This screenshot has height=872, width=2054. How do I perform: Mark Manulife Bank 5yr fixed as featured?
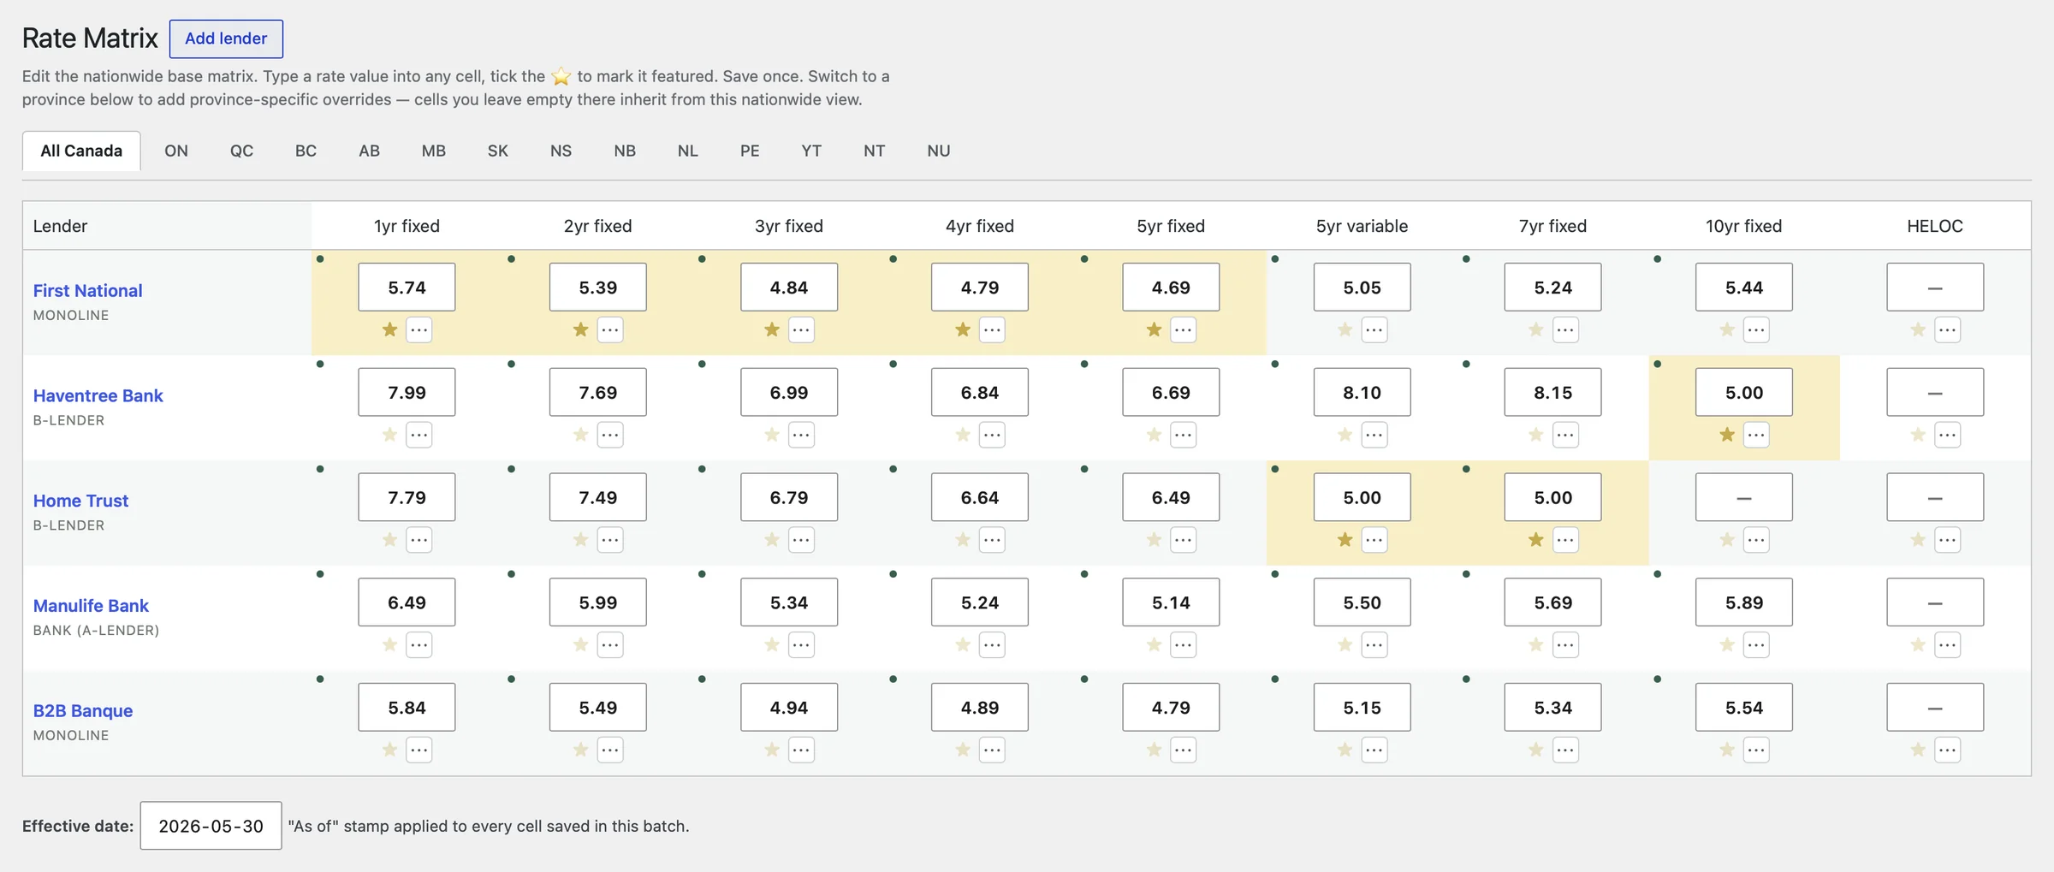click(1154, 644)
